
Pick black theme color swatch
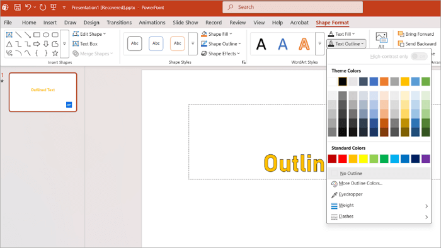(343, 81)
